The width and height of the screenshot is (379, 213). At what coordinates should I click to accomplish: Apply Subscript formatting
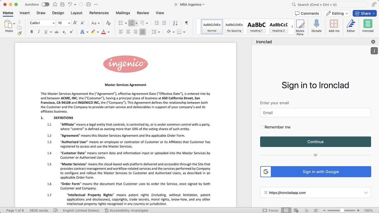pyautogui.click(x=64, y=32)
